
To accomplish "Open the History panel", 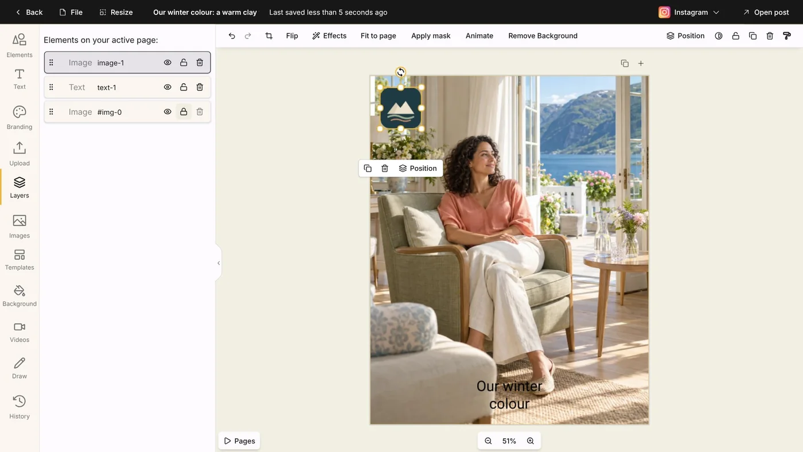I will pyautogui.click(x=20, y=407).
